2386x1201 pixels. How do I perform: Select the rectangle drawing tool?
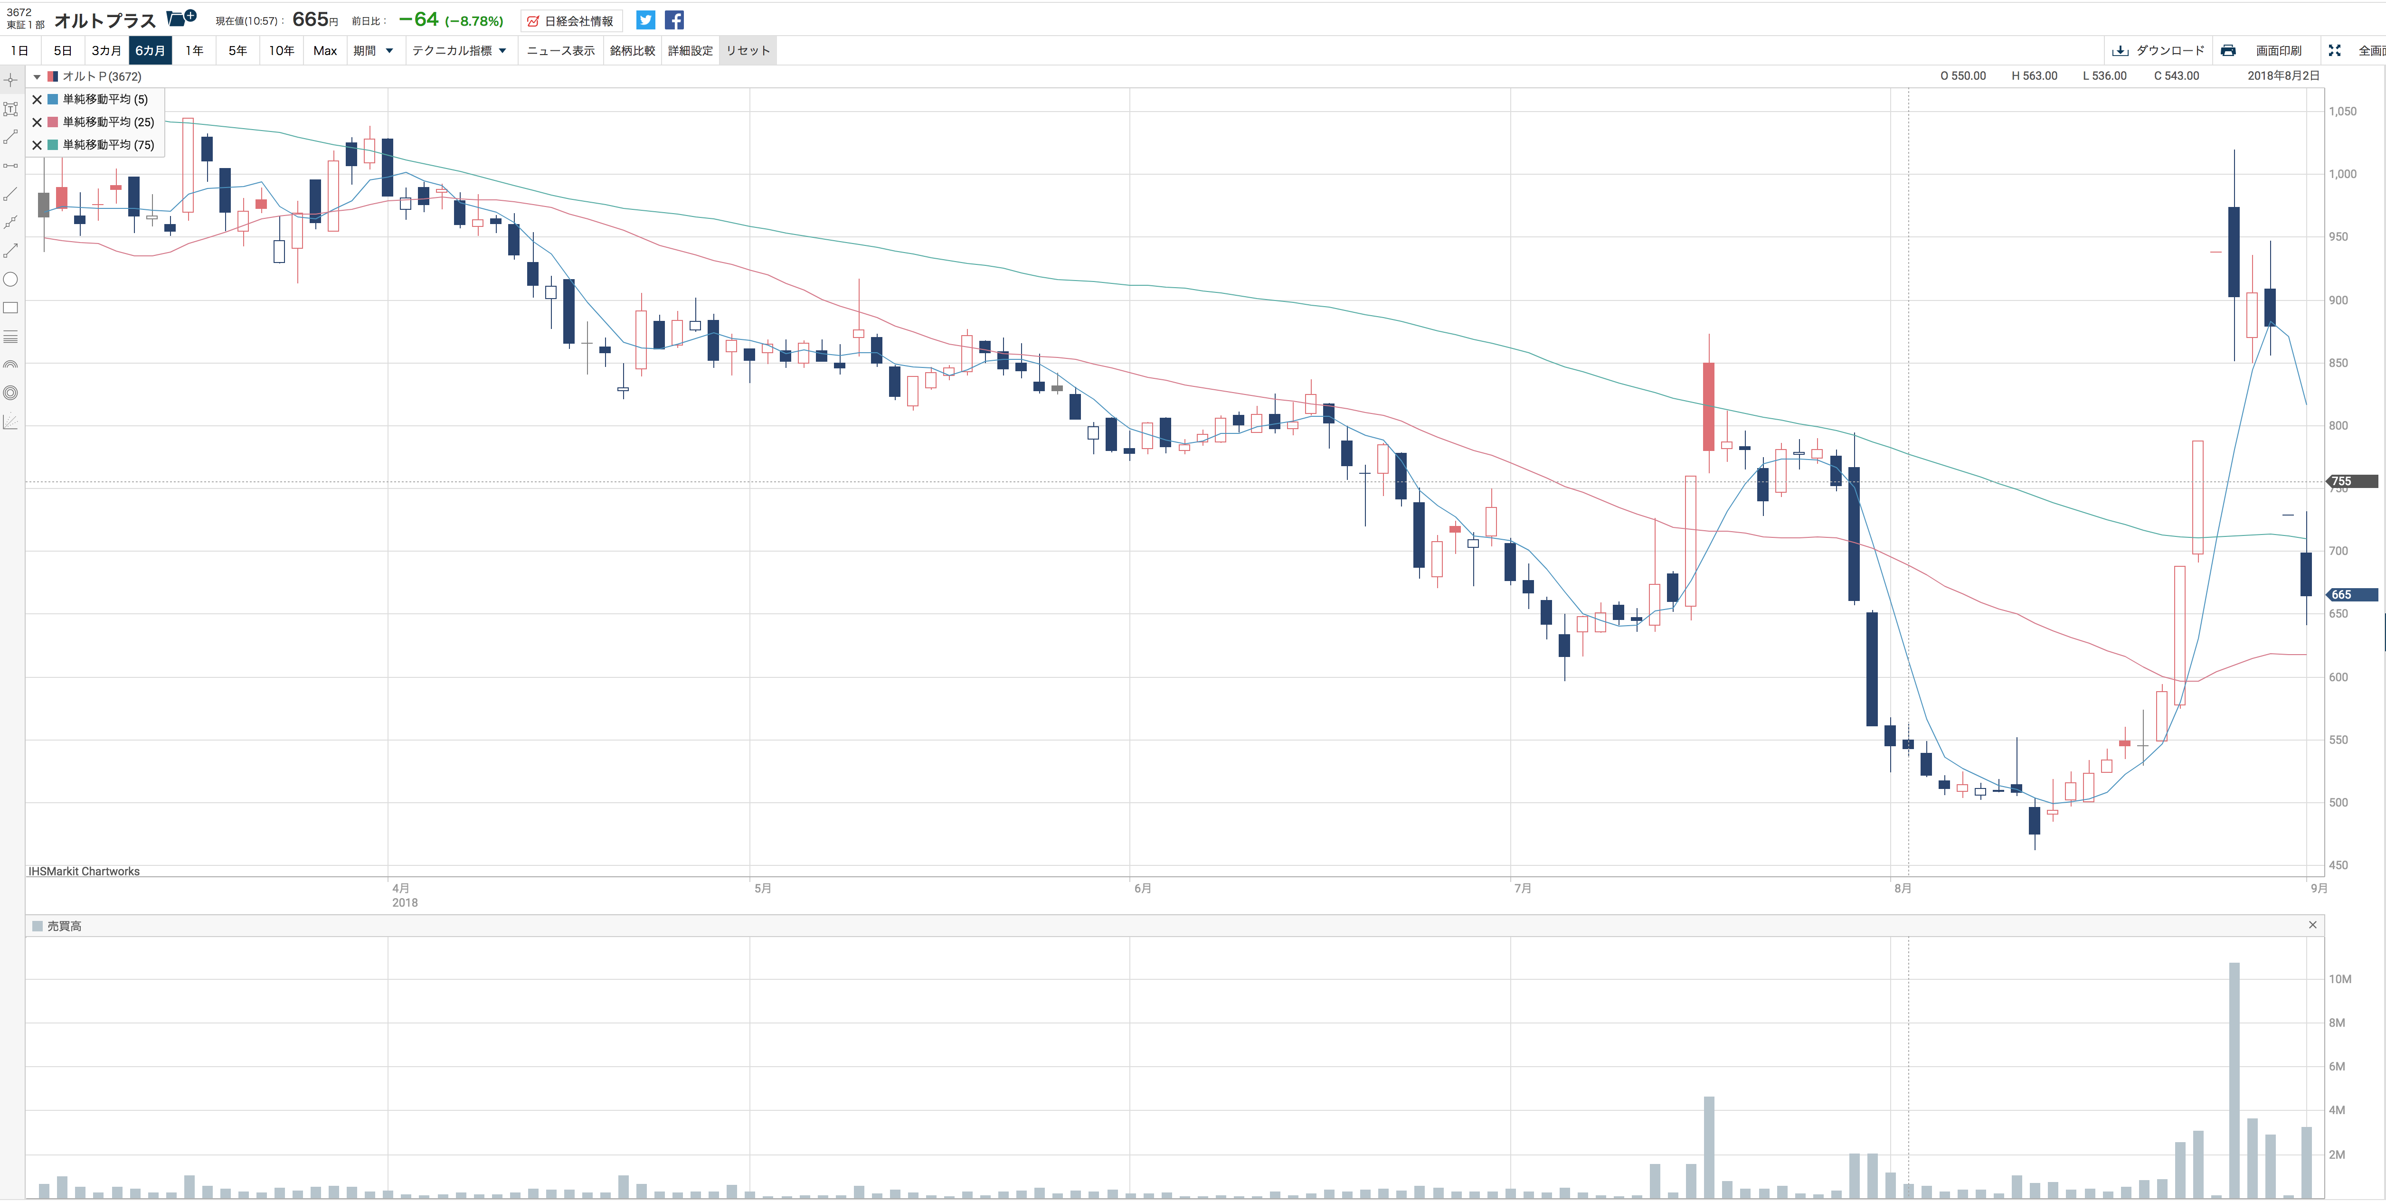pos(11,309)
